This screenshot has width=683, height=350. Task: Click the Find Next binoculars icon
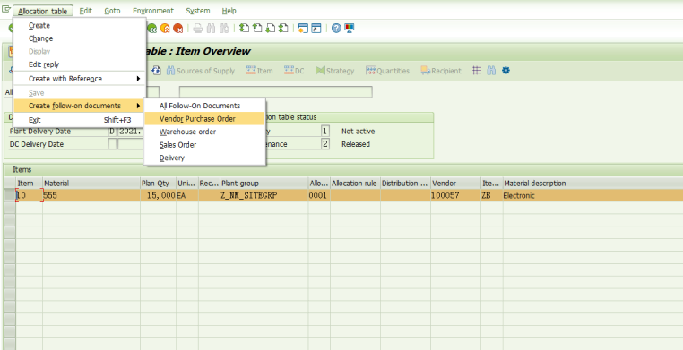(224, 29)
